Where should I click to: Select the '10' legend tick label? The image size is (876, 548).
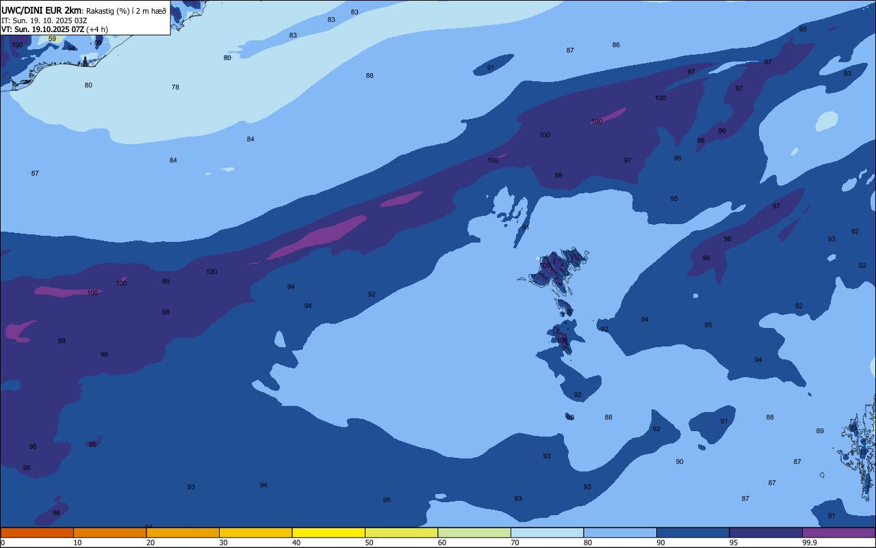click(77, 543)
